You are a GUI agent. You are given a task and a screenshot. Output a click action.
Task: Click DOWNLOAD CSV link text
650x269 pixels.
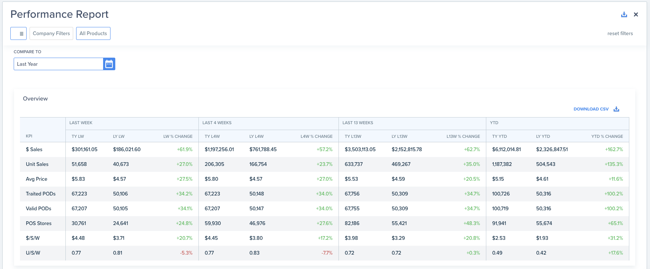click(x=591, y=109)
